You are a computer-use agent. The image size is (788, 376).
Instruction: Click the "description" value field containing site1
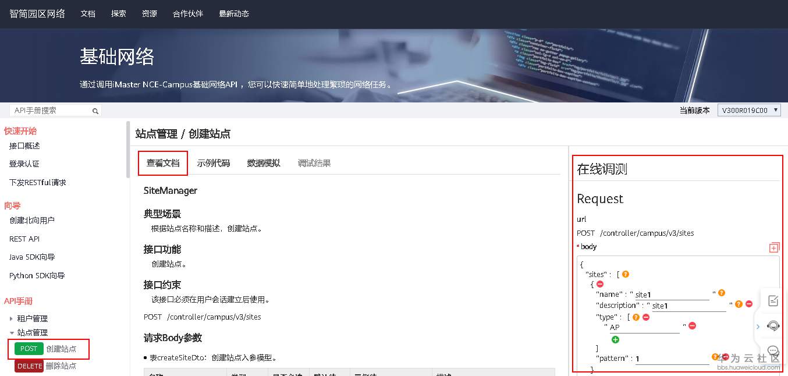point(688,306)
